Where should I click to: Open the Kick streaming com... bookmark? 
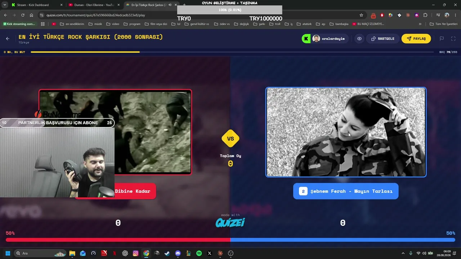19,24
